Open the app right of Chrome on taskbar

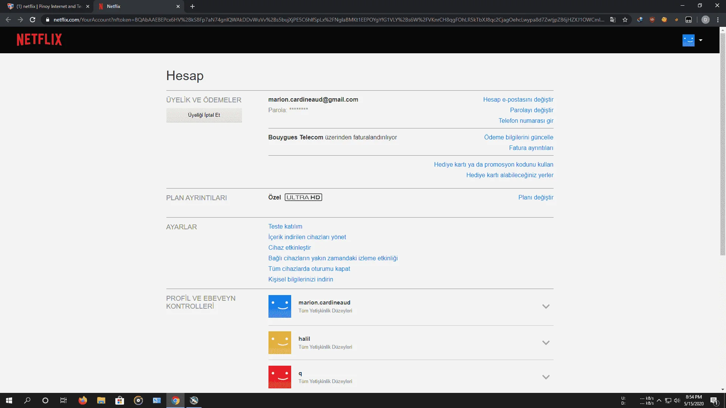pos(194,400)
